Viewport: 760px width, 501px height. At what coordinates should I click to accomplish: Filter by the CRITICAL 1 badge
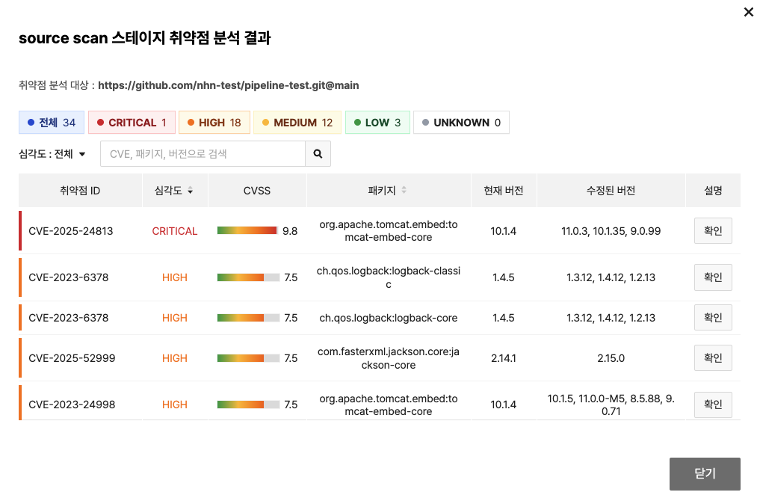(x=132, y=123)
